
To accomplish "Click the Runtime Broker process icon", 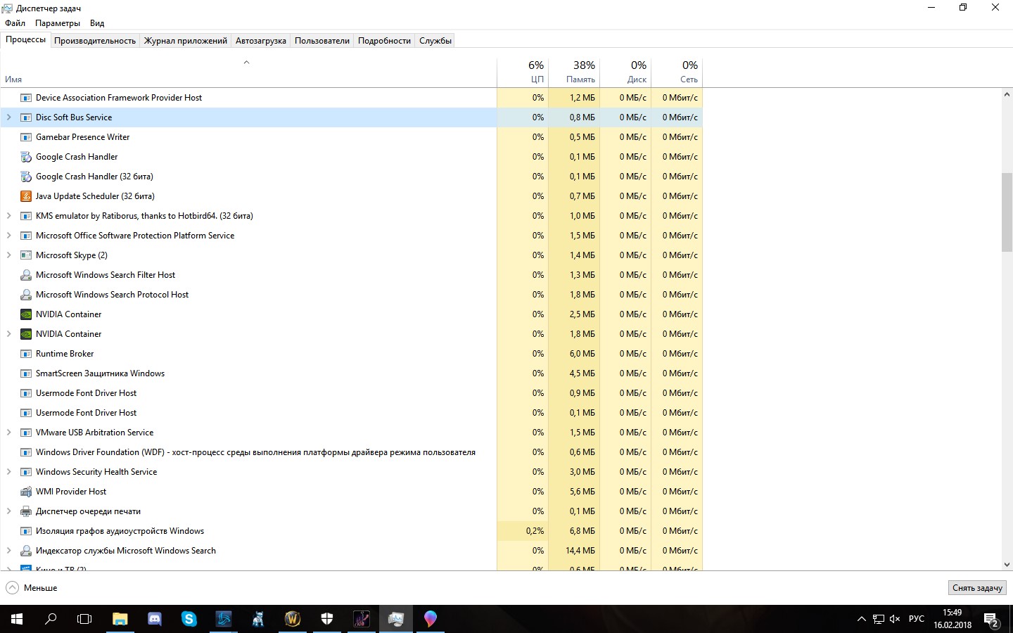I will coord(26,354).
